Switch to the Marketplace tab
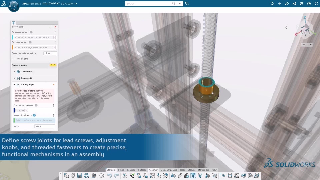 (204, 170)
